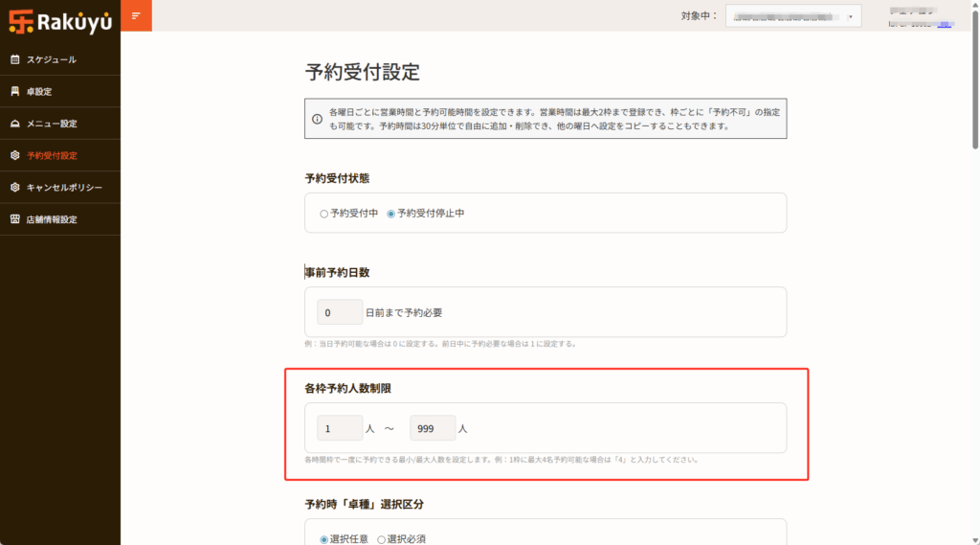This screenshot has width=980, height=545.
Task: Click the 日前まで予約必要 days input field
Action: (340, 312)
